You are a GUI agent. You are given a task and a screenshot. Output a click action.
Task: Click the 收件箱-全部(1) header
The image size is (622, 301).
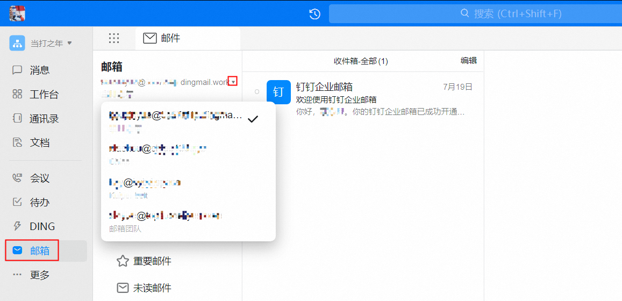pos(361,61)
